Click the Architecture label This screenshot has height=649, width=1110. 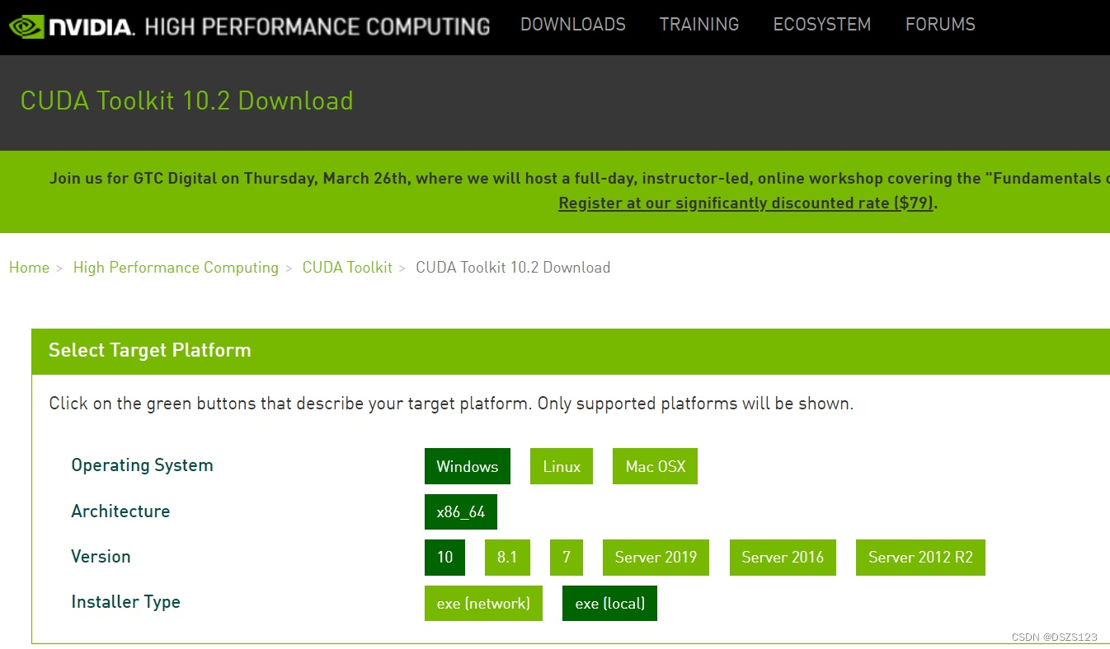(120, 511)
